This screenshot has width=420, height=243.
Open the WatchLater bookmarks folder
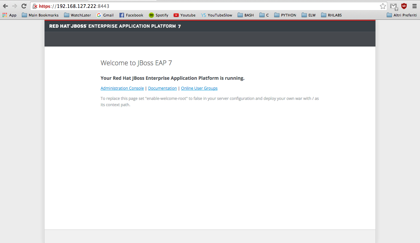(78, 15)
